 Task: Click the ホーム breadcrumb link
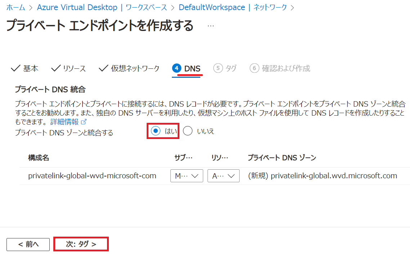tap(16, 7)
